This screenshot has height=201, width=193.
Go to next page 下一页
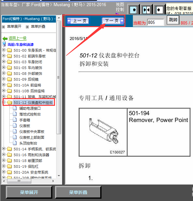click(113, 21)
